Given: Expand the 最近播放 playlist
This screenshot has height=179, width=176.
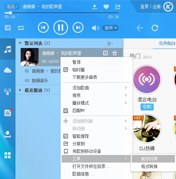Looking at the screenshot, I should (20, 90).
